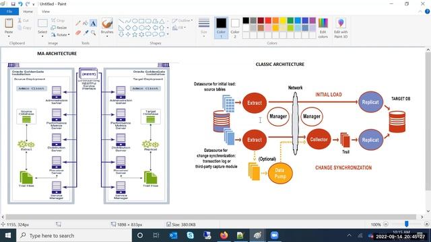This screenshot has height=242, width=431.
Task: Click the Cut button
Action: 24,20
